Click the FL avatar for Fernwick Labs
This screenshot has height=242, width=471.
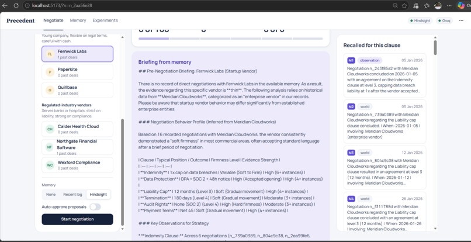(x=50, y=54)
